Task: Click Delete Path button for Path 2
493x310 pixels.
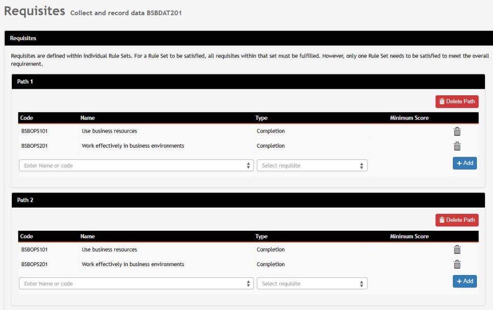Action: (457, 220)
